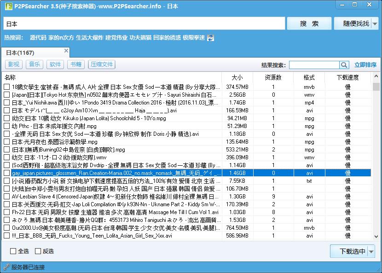Click the results list scrollbar down arrow
The height and width of the screenshot is (273, 382).
coord(376,236)
